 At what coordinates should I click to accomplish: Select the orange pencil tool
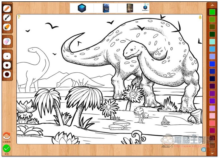(7, 8)
